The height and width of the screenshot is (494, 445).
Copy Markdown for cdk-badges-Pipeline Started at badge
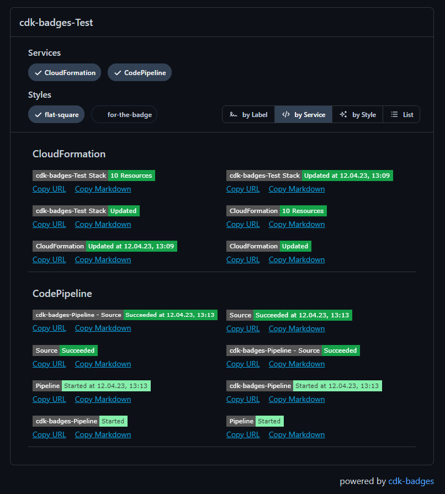[x=296, y=399]
